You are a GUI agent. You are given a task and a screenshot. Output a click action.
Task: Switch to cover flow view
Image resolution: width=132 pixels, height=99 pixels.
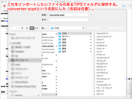(x=36, y=28)
